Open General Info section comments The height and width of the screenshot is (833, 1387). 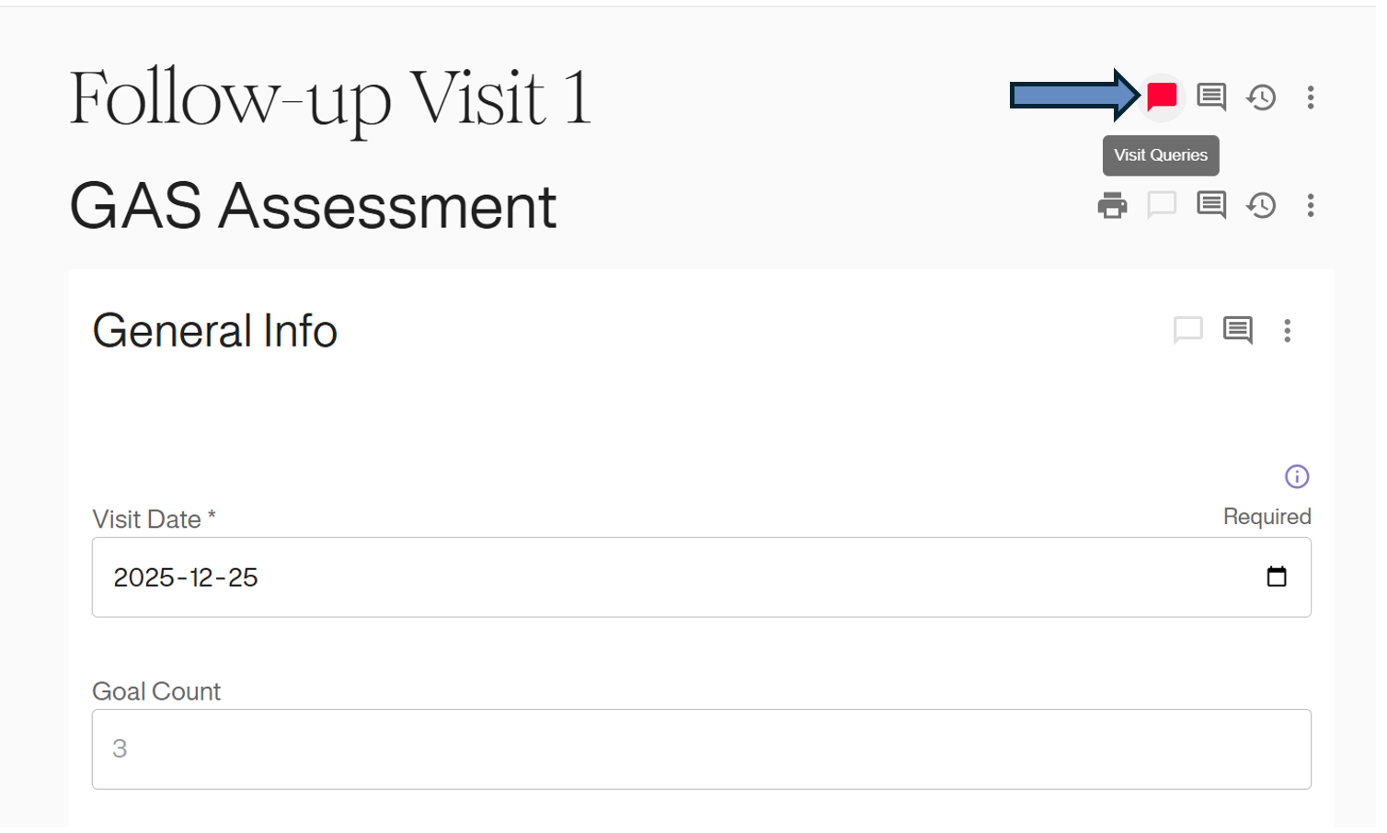1237,330
